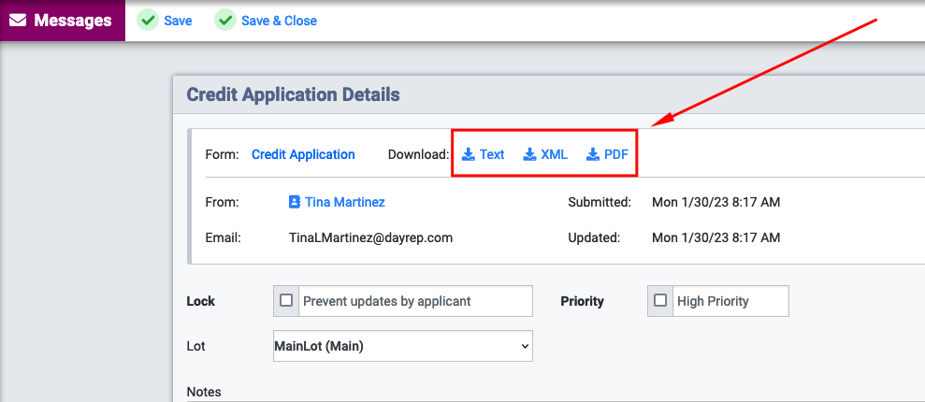The image size is (925, 402).
Task: Enable the High Priority checkbox
Action: point(660,301)
